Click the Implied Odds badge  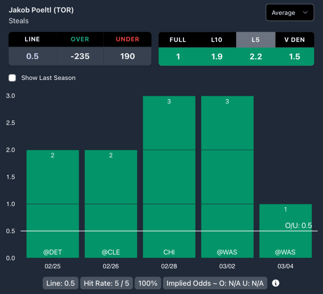(x=215, y=283)
